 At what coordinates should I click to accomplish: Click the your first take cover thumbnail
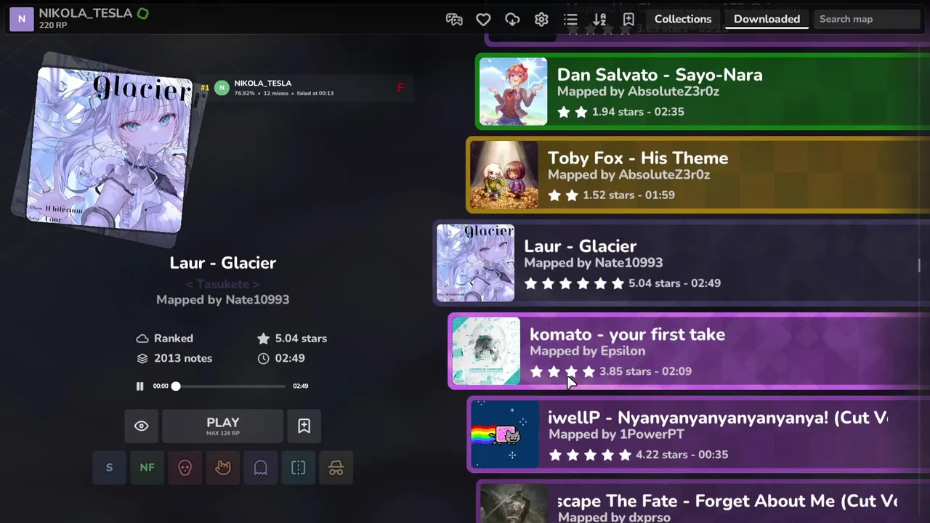pyautogui.click(x=486, y=351)
